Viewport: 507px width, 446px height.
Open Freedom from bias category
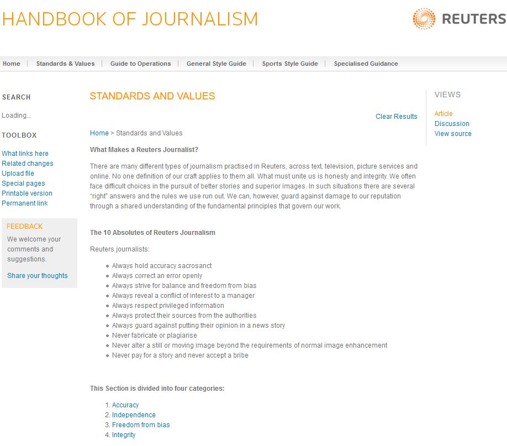tap(141, 425)
